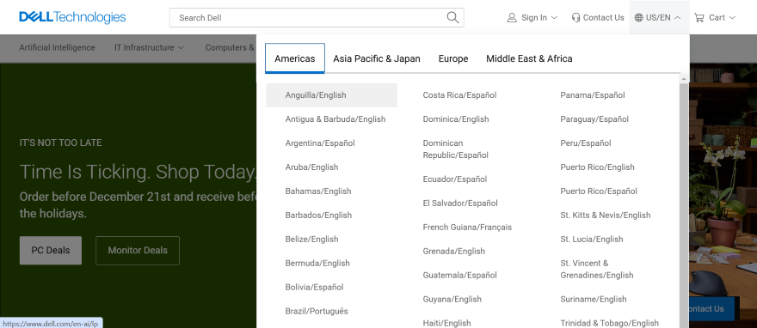Choose Paraguay/Español
757x328 pixels.
pyautogui.click(x=594, y=119)
